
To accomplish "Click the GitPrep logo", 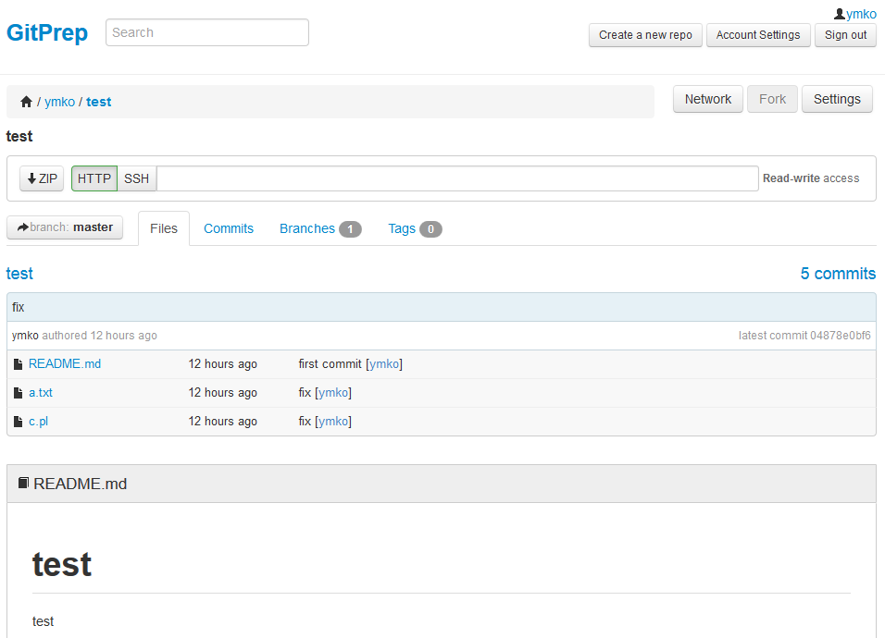I will (46, 32).
